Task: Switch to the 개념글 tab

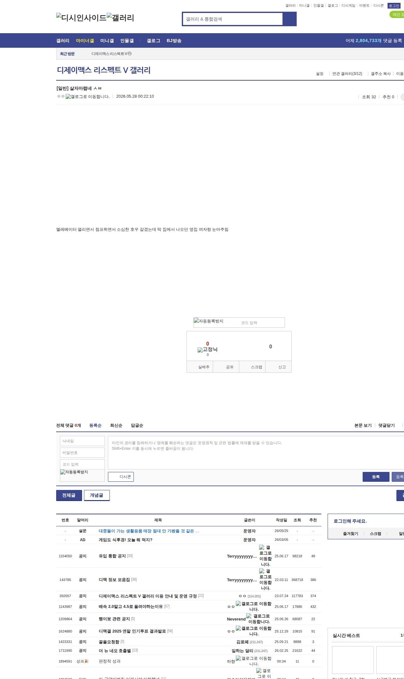Action: (97, 495)
